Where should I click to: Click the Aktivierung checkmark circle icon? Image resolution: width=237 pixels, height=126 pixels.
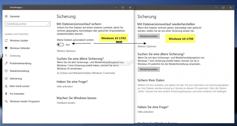click(6, 78)
